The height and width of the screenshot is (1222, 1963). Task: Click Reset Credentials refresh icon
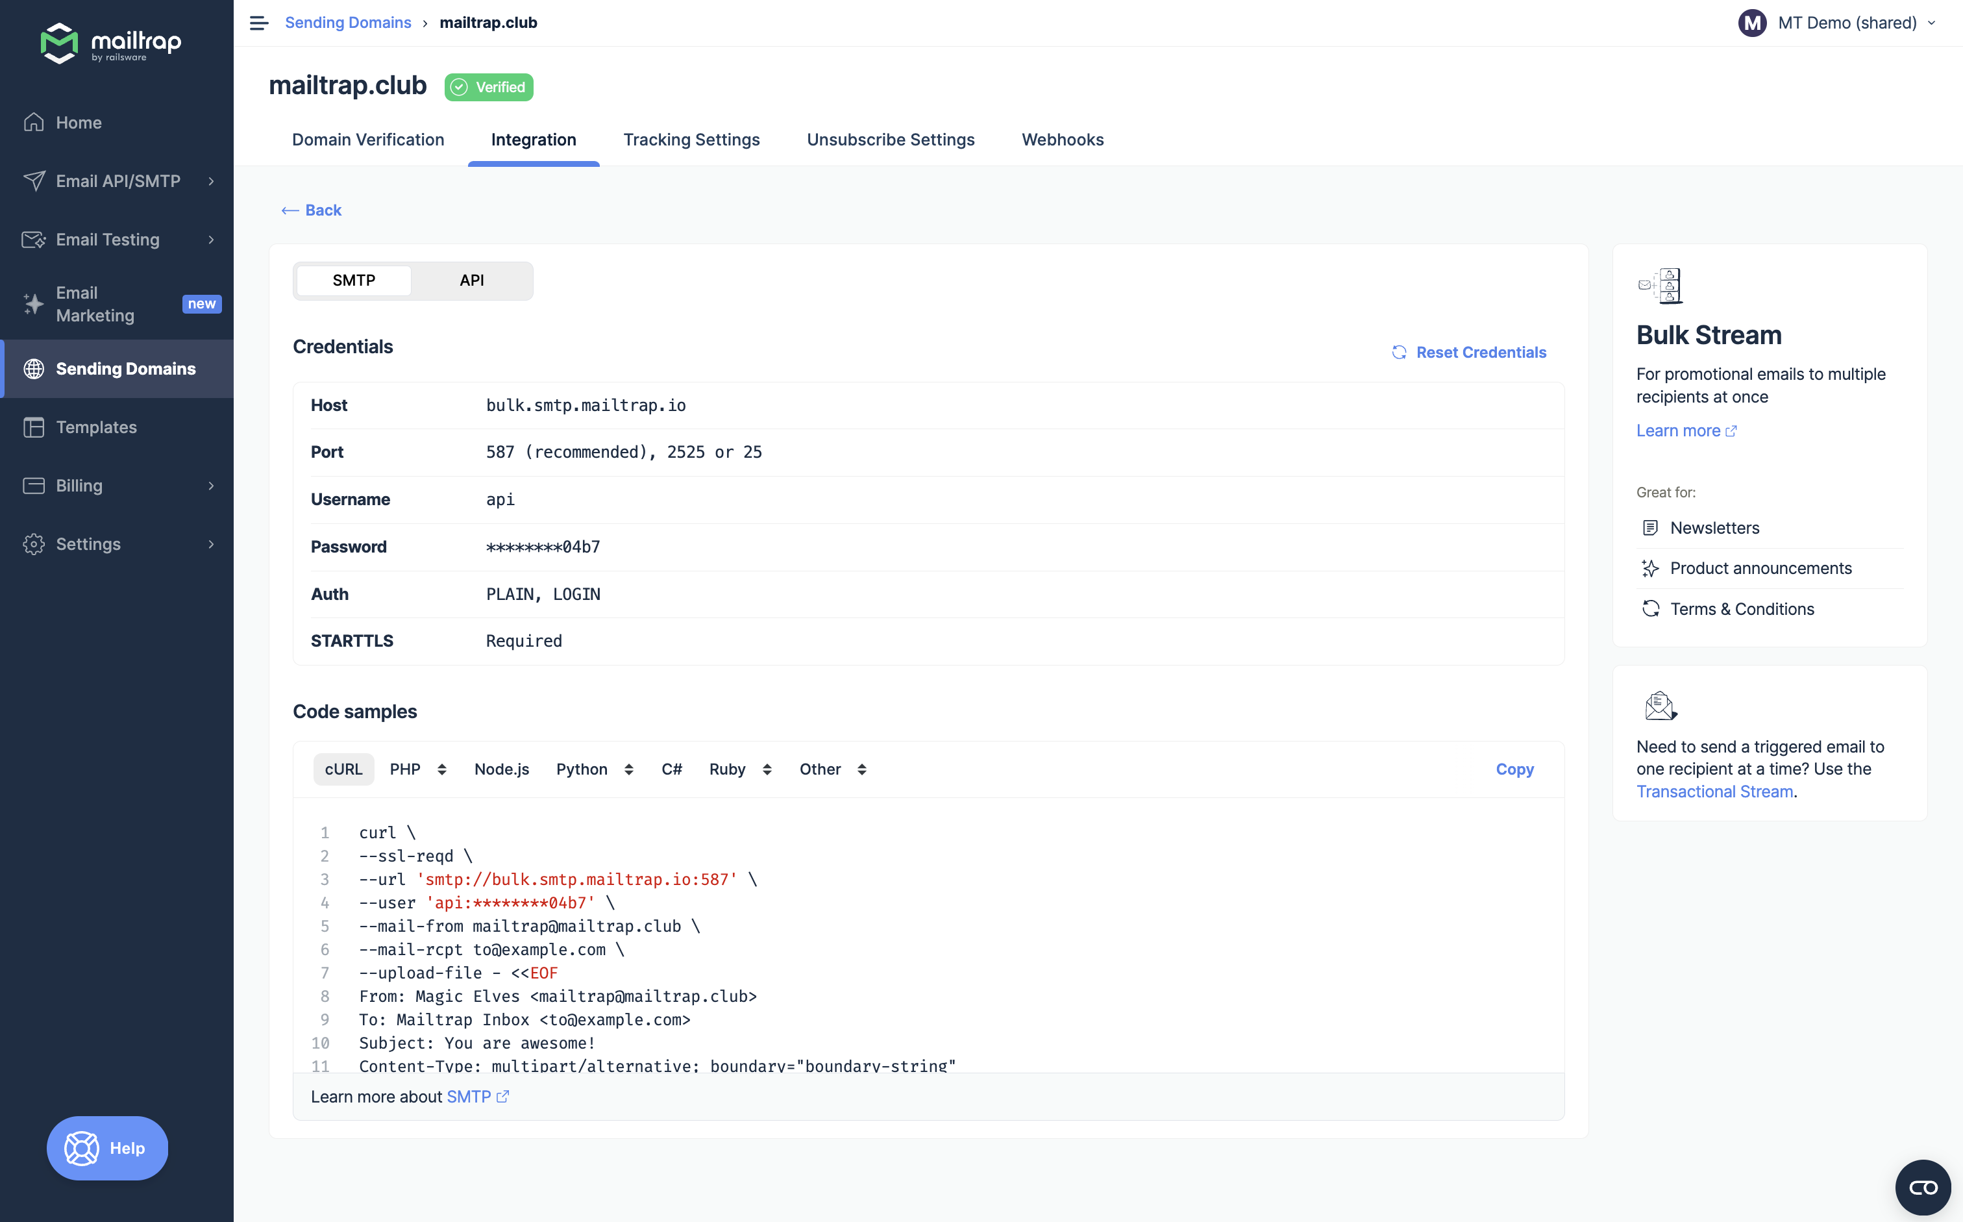(x=1399, y=352)
